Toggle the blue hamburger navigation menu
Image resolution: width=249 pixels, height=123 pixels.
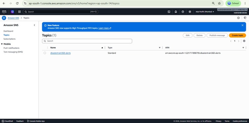pos(4,18)
